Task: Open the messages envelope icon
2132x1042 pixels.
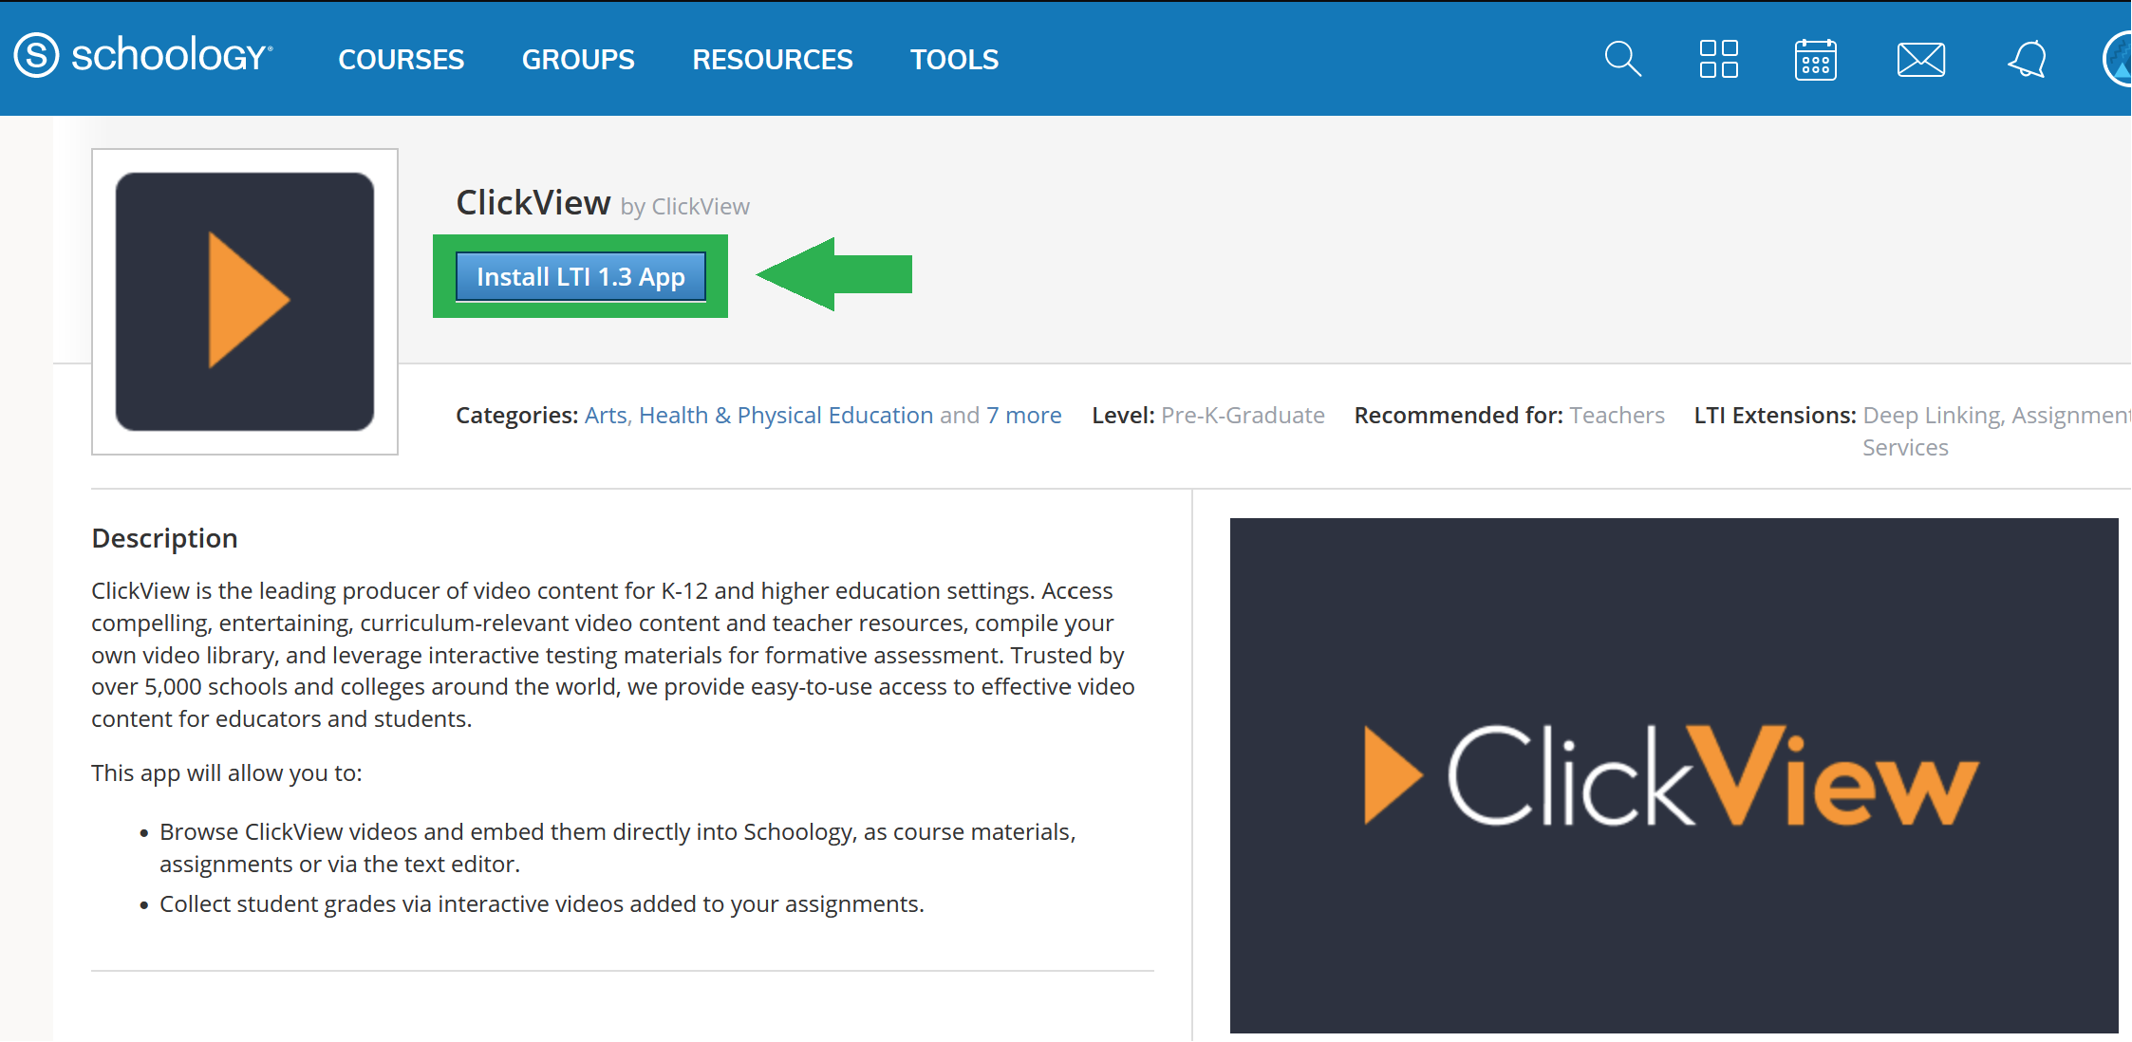Action: [x=1920, y=59]
